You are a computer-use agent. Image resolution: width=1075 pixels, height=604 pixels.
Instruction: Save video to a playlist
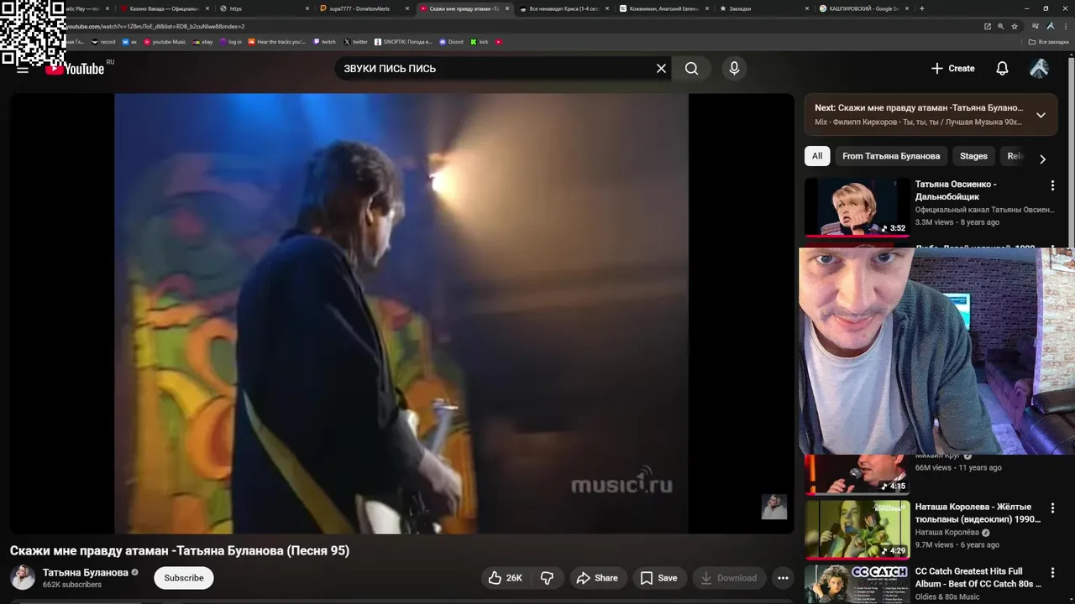tap(658, 578)
